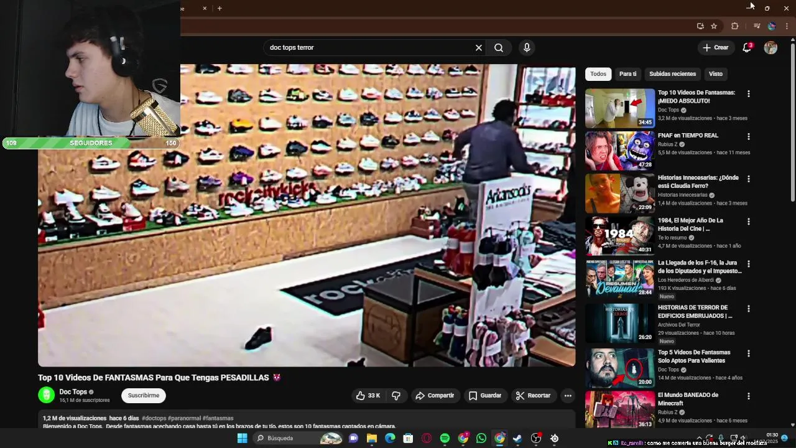Image resolution: width=796 pixels, height=448 pixels.
Task: Open Chrome media controls icon
Action: click(x=757, y=26)
